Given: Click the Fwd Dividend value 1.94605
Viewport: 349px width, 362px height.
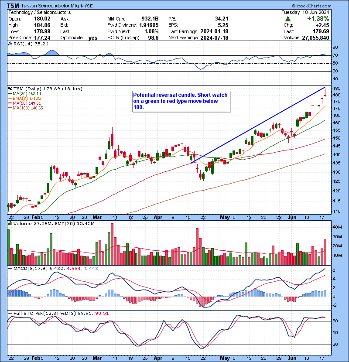Looking at the screenshot, I should point(149,25).
